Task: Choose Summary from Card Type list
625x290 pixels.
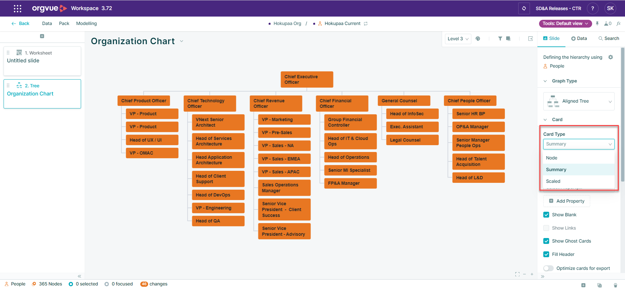Action: click(579, 170)
